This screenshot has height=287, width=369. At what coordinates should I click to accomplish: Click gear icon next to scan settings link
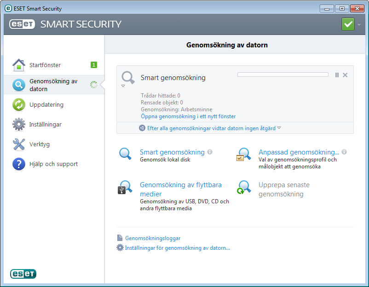(x=120, y=247)
